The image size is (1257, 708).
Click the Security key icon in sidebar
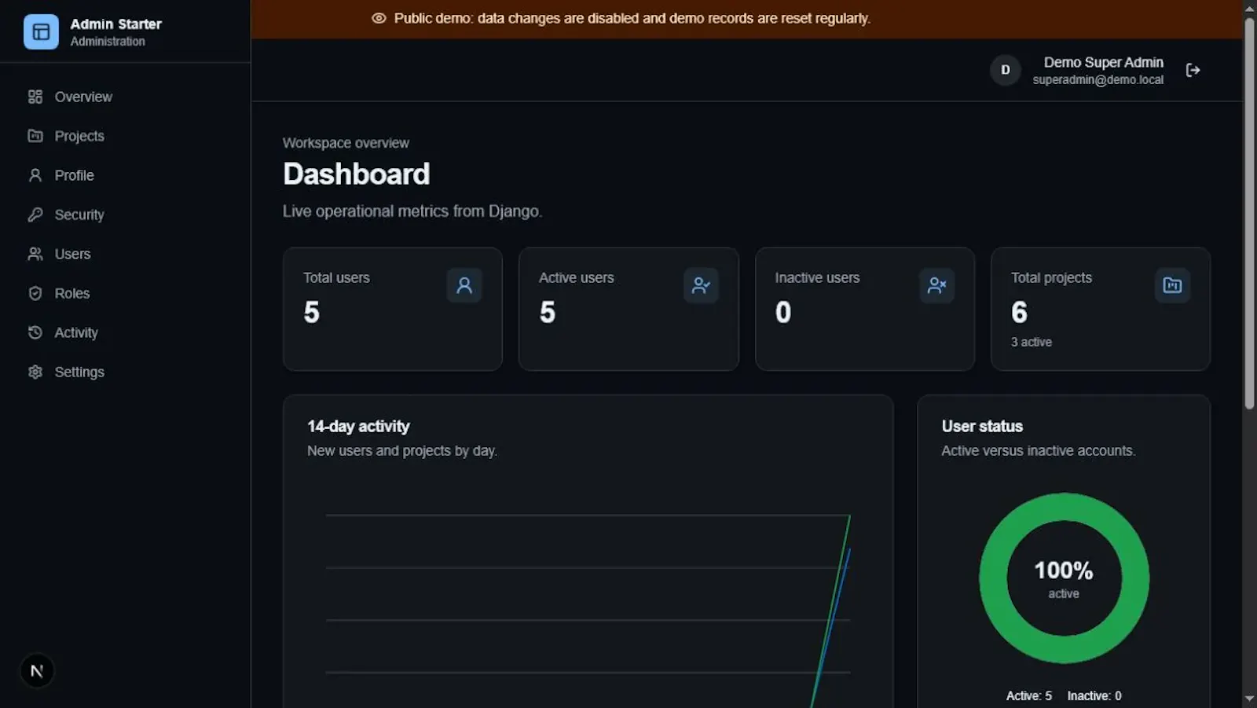coord(35,215)
